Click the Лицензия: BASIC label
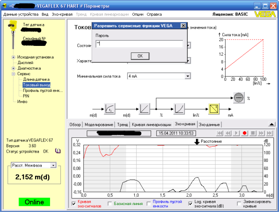Screen dimensions: 279x212 tap(230, 14)
